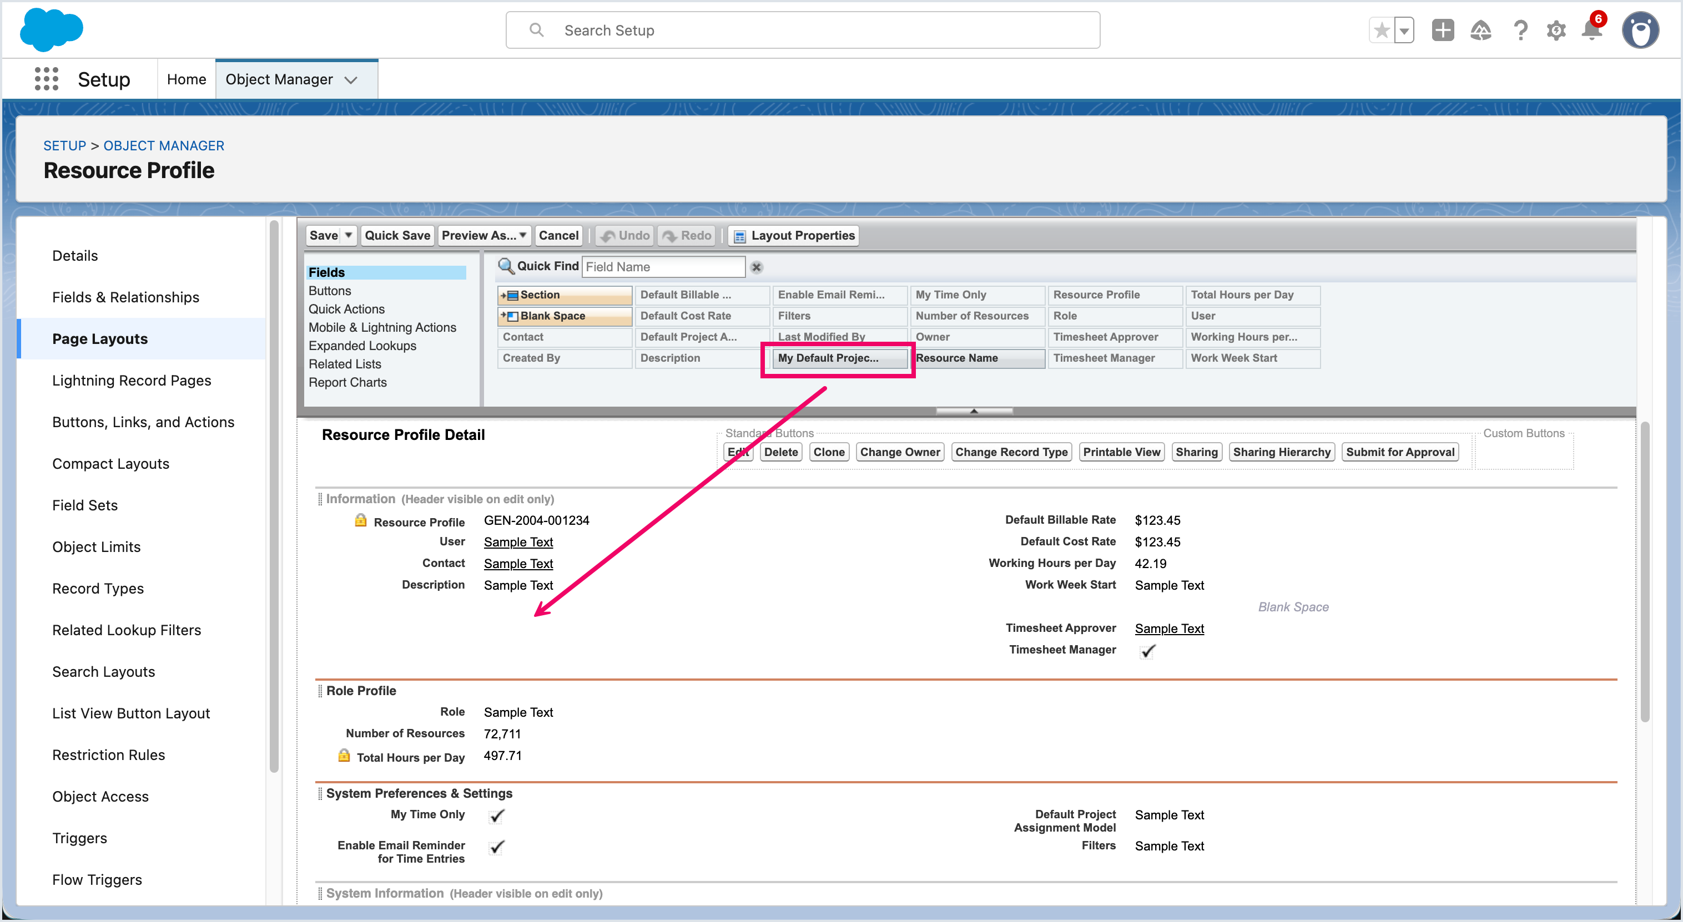Image resolution: width=1683 pixels, height=922 pixels.
Task: Open the Preview As dropdown
Action: tap(483, 235)
